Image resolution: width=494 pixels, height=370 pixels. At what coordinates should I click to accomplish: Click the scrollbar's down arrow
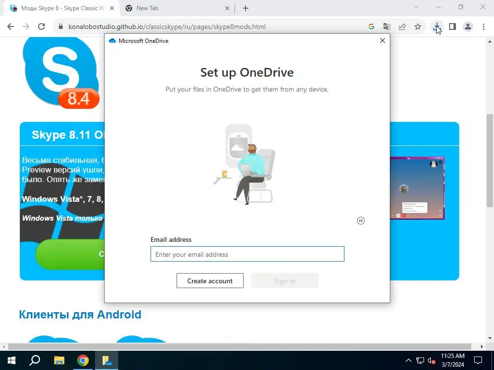tap(490, 338)
